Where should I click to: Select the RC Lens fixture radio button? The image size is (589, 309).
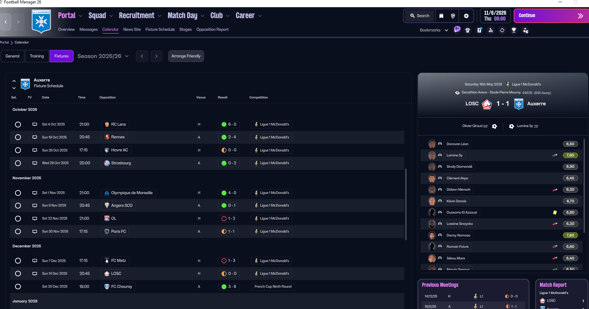[x=18, y=125]
